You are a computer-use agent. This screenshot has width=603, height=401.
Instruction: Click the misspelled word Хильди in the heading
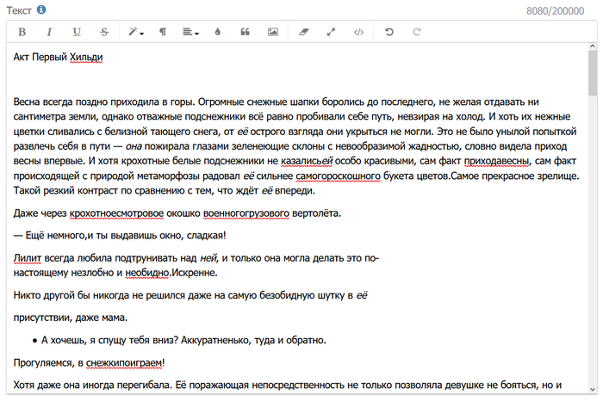86,58
